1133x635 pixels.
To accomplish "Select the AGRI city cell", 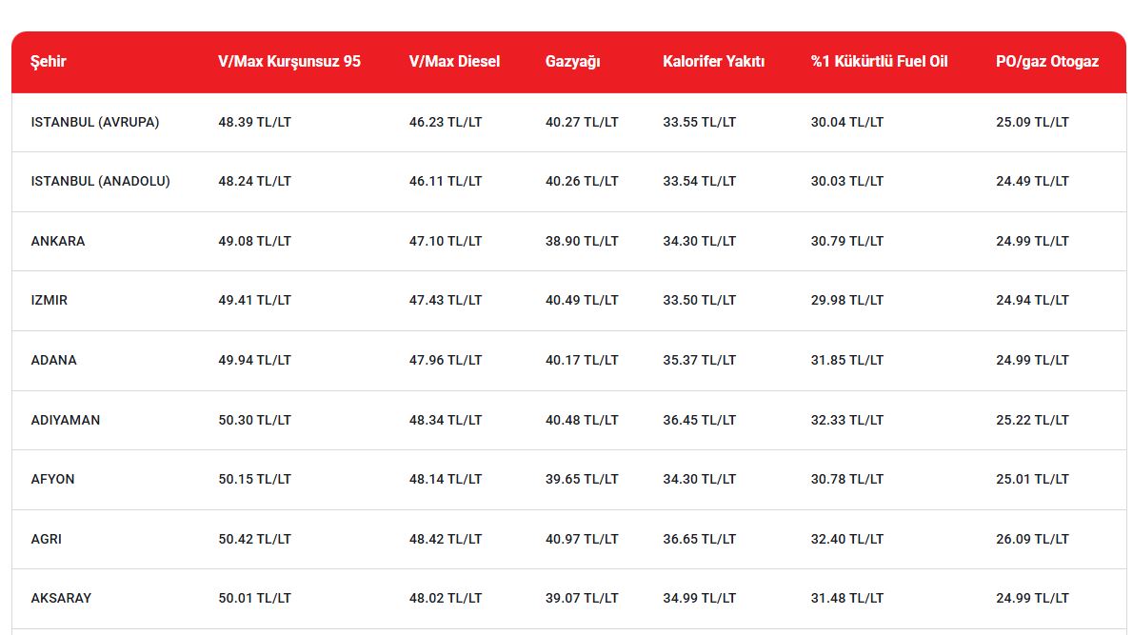I will (x=47, y=539).
